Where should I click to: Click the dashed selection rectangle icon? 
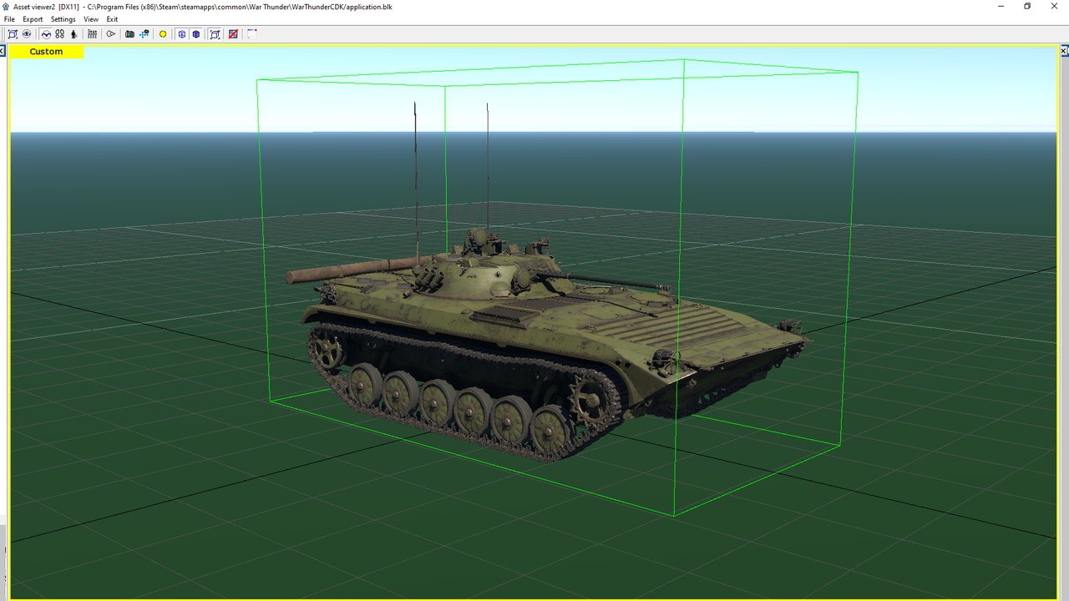tap(251, 34)
